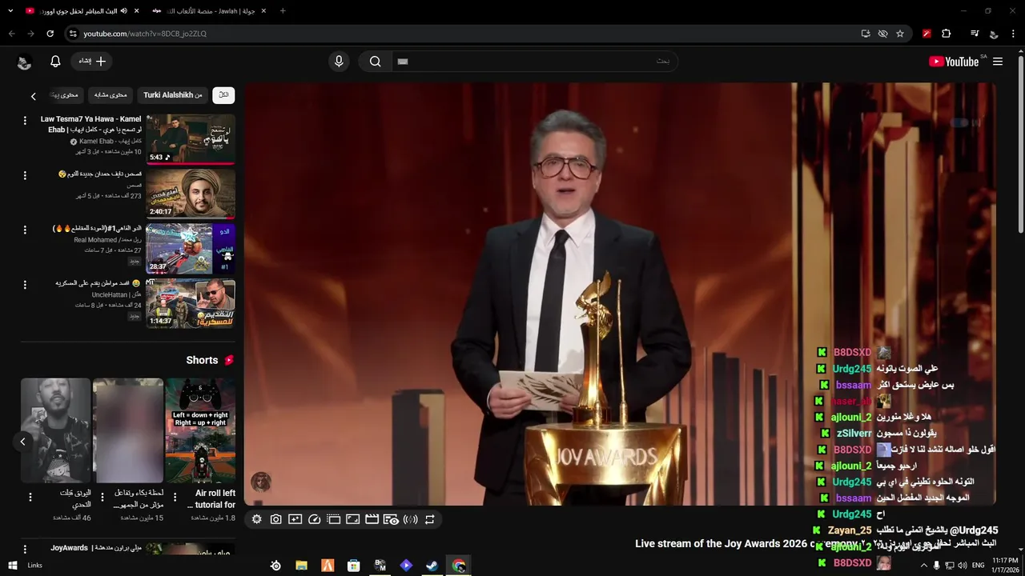Click the site information icon in address bar
1025x576 pixels.
pos(73,34)
